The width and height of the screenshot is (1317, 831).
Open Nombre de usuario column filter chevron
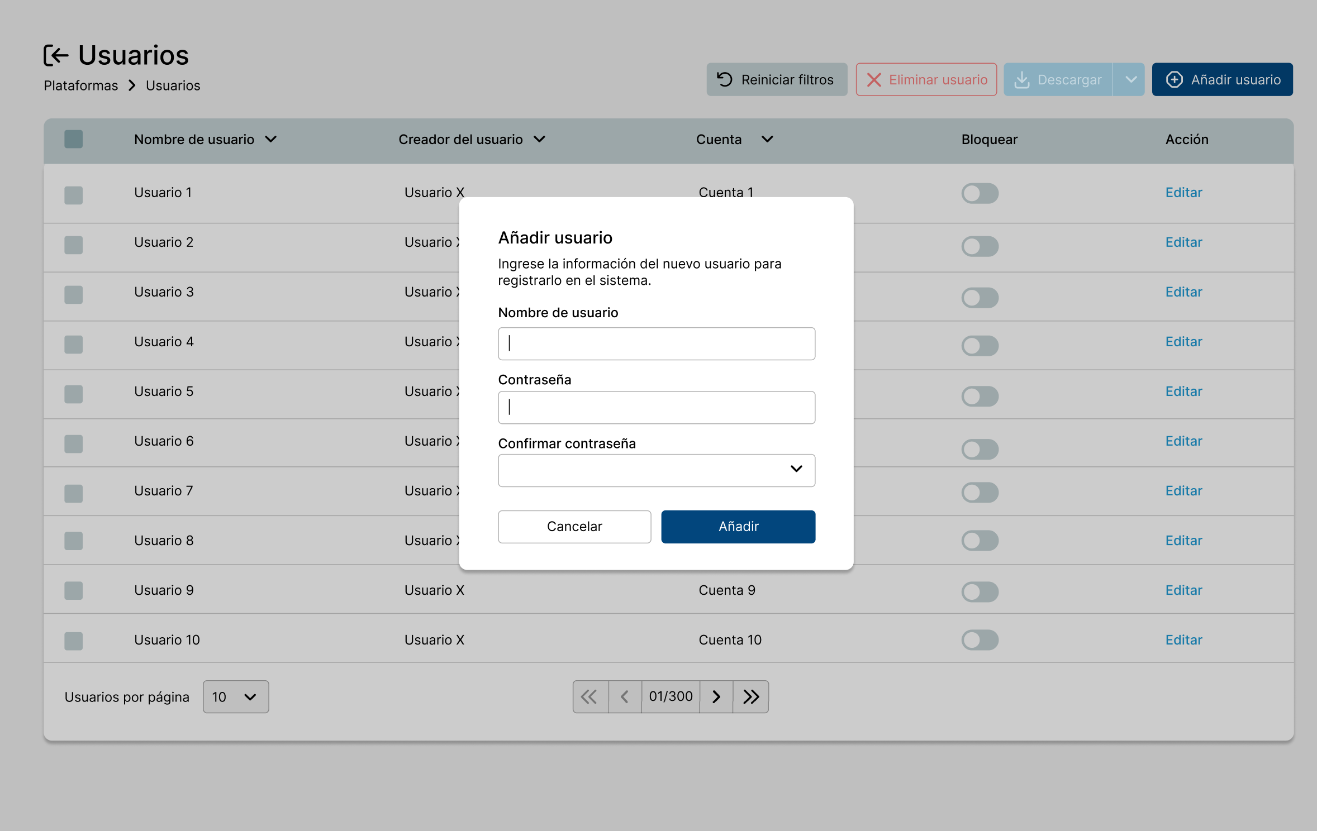click(x=271, y=139)
